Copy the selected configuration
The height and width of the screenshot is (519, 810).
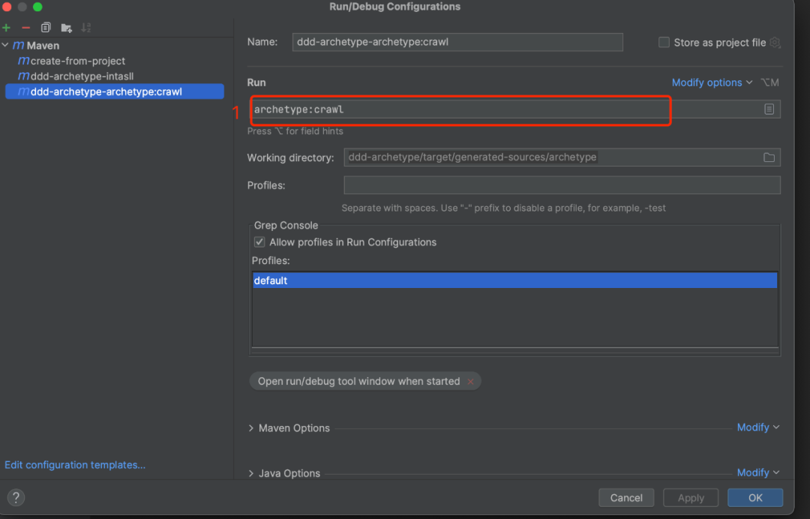pos(46,27)
